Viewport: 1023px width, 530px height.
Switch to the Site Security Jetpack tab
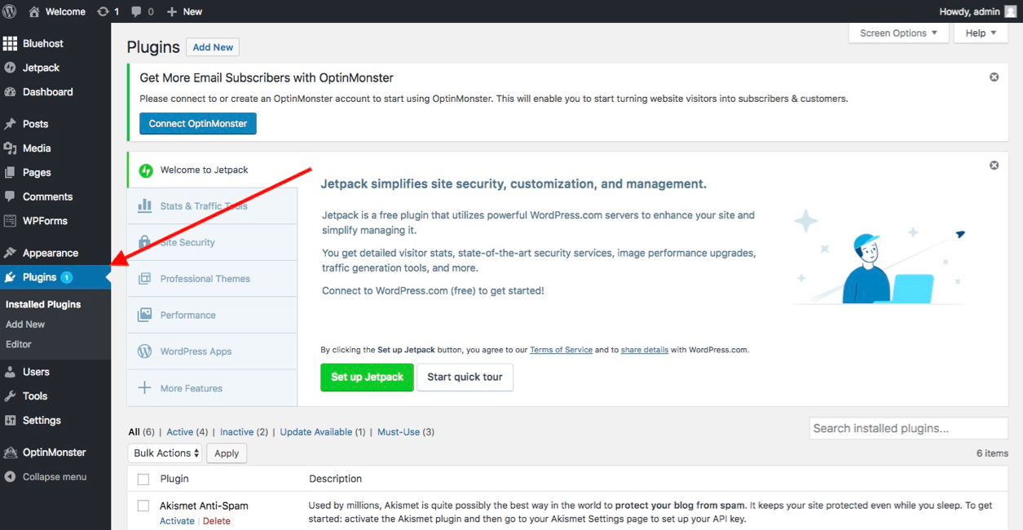pyautogui.click(x=187, y=242)
